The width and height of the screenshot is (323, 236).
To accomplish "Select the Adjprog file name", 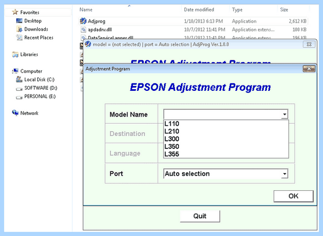I will [96, 21].
